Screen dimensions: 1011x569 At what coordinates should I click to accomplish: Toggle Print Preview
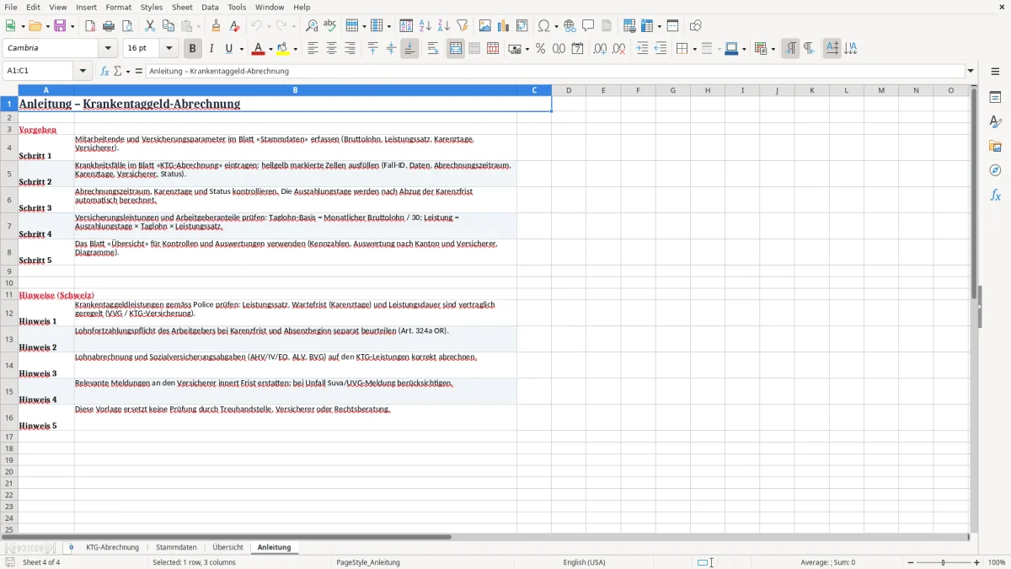(x=126, y=26)
